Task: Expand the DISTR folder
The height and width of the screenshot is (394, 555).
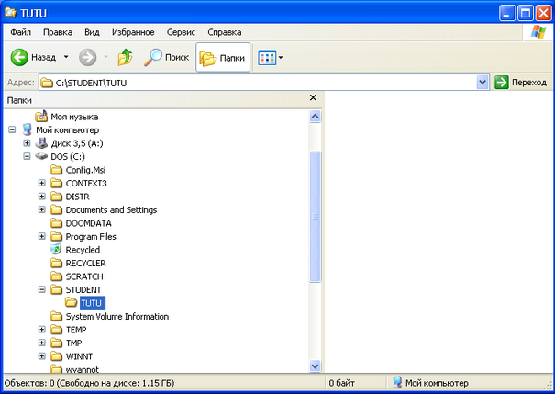Action: tap(42, 197)
